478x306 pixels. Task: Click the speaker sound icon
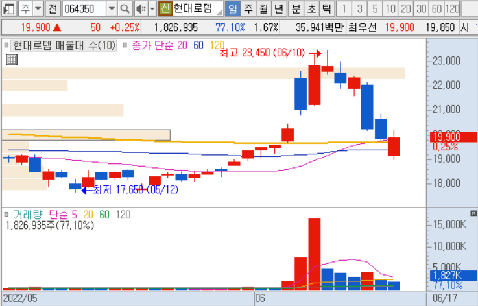point(141,8)
